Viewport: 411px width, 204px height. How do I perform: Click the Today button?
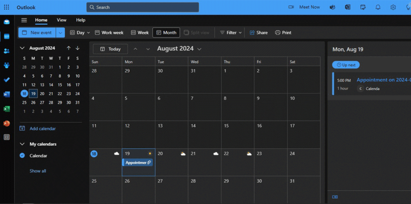(x=110, y=49)
